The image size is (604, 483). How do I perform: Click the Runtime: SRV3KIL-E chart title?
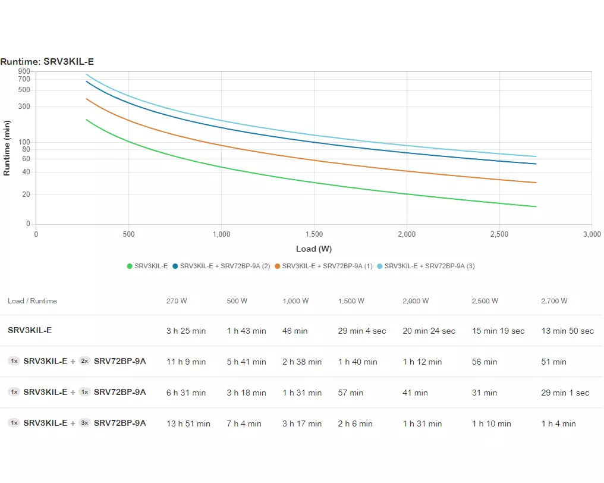(47, 61)
